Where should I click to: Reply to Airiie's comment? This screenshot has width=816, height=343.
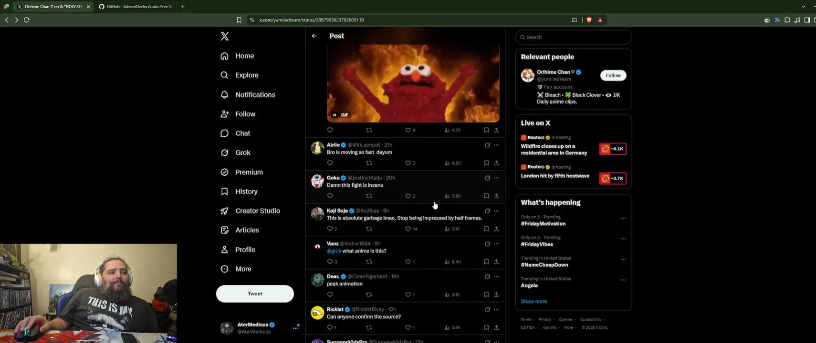pos(330,163)
